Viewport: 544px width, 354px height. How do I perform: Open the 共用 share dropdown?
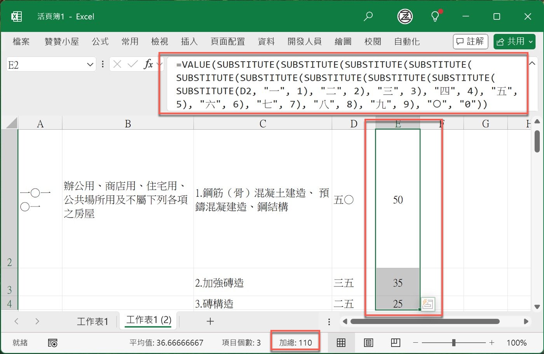pyautogui.click(x=531, y=42)
